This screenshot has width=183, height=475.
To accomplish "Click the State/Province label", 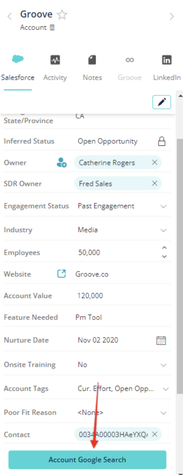I will click(28, 121).
